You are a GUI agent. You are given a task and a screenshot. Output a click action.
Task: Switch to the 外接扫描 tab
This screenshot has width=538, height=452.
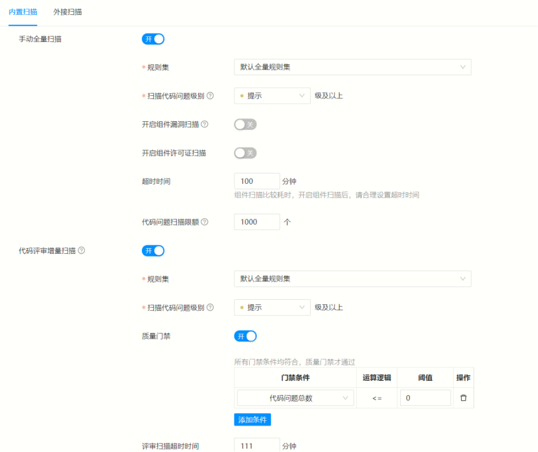pyautogui.click(x=67, y=12)
